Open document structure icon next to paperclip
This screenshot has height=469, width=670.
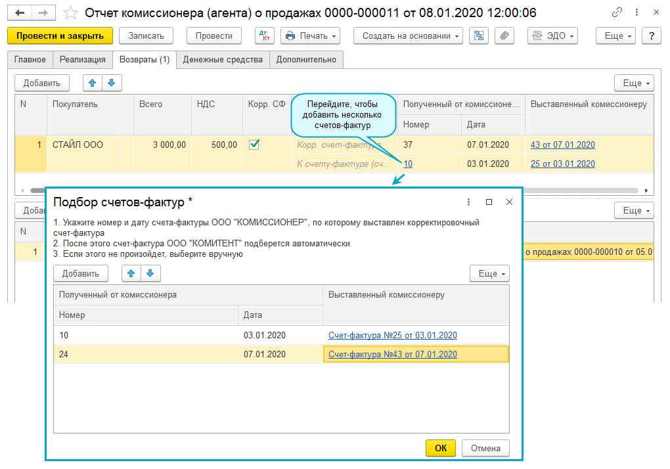(479, 35)
